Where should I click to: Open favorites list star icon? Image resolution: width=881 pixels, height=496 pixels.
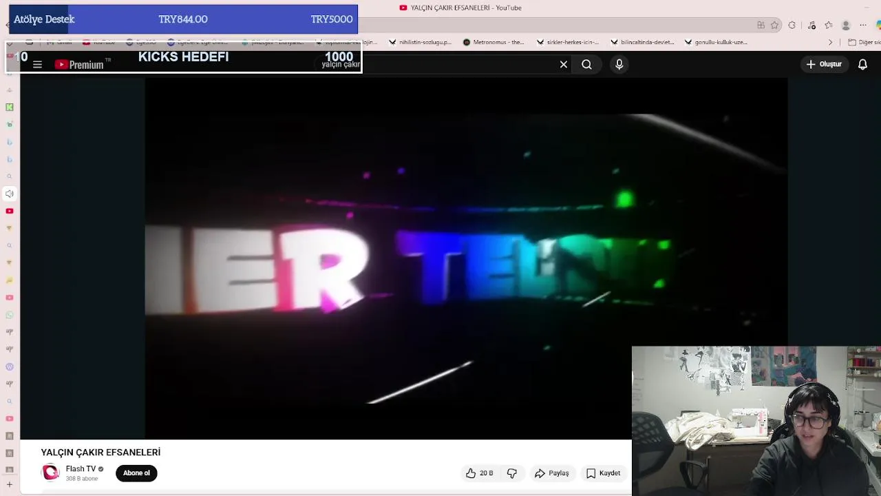829,25
